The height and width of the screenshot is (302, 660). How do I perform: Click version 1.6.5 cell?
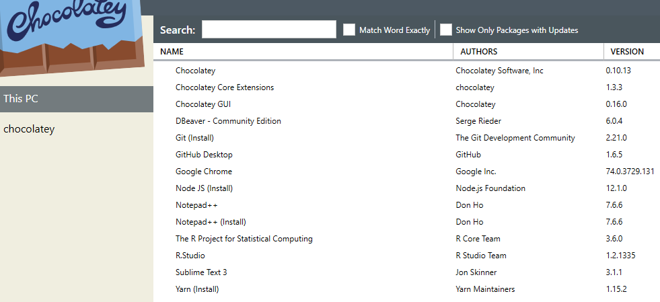point(614,155)
